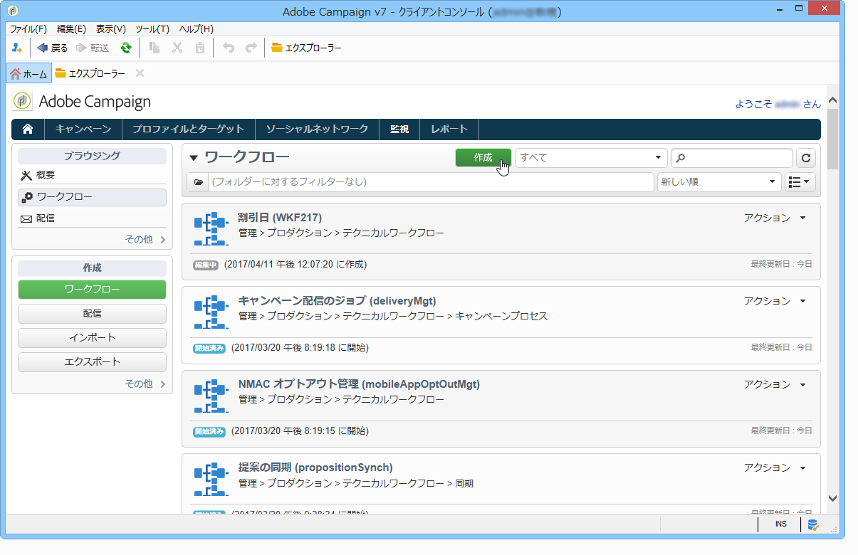Screen dimensions: 858x555
Task: Open ファイル(F) menu
Action: point(28,29)
